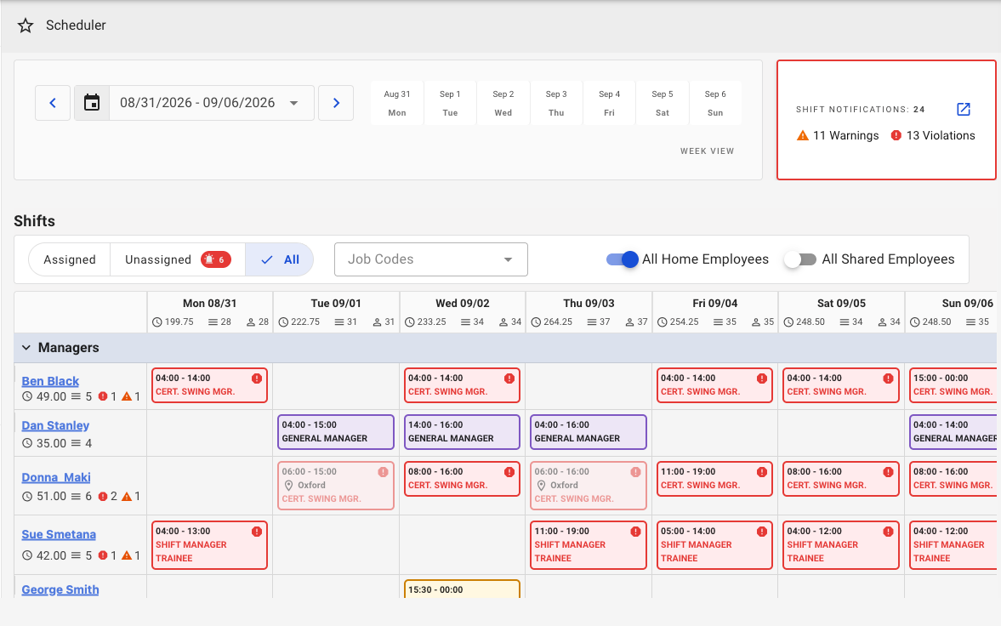The width and height of the screenshot is (1001, 626).
Task: Select Sep 6 Sun day tab
Action: tap(715, 103)
